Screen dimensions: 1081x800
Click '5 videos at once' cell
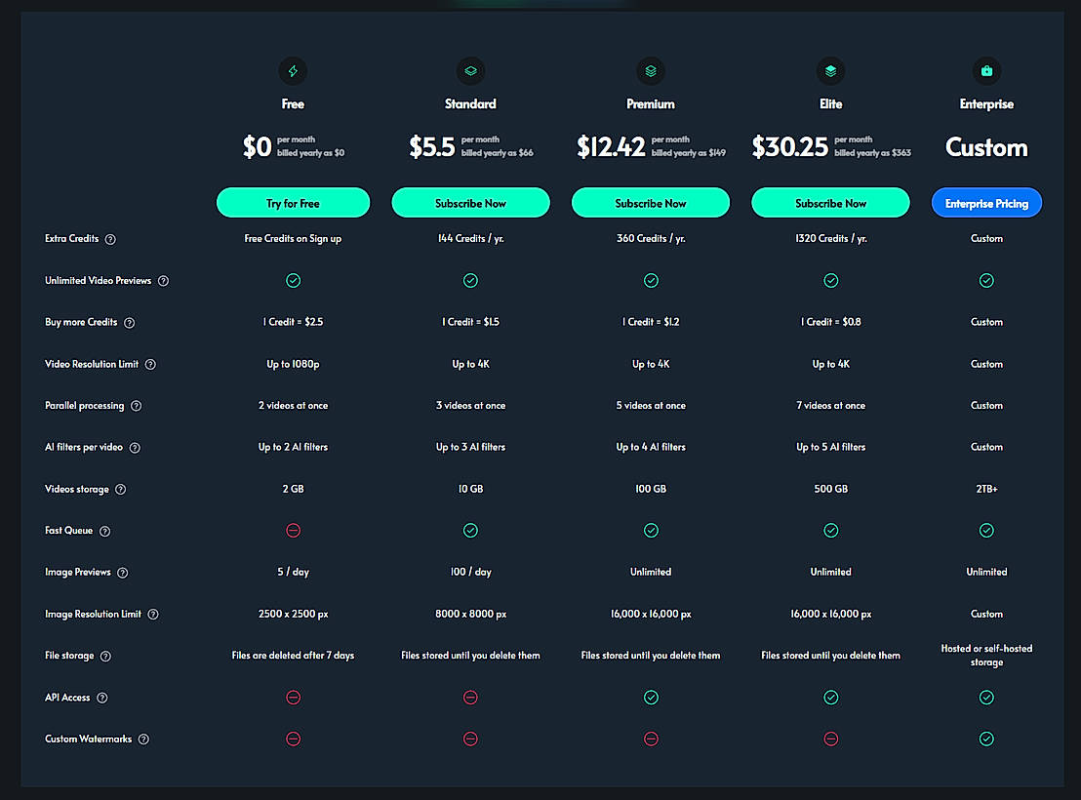pyautogui.click(x=651, y=406)
